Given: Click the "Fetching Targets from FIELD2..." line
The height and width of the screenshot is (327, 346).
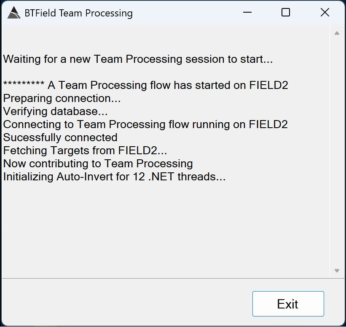Looking at the screenshot, I should [x=85, y=150].
